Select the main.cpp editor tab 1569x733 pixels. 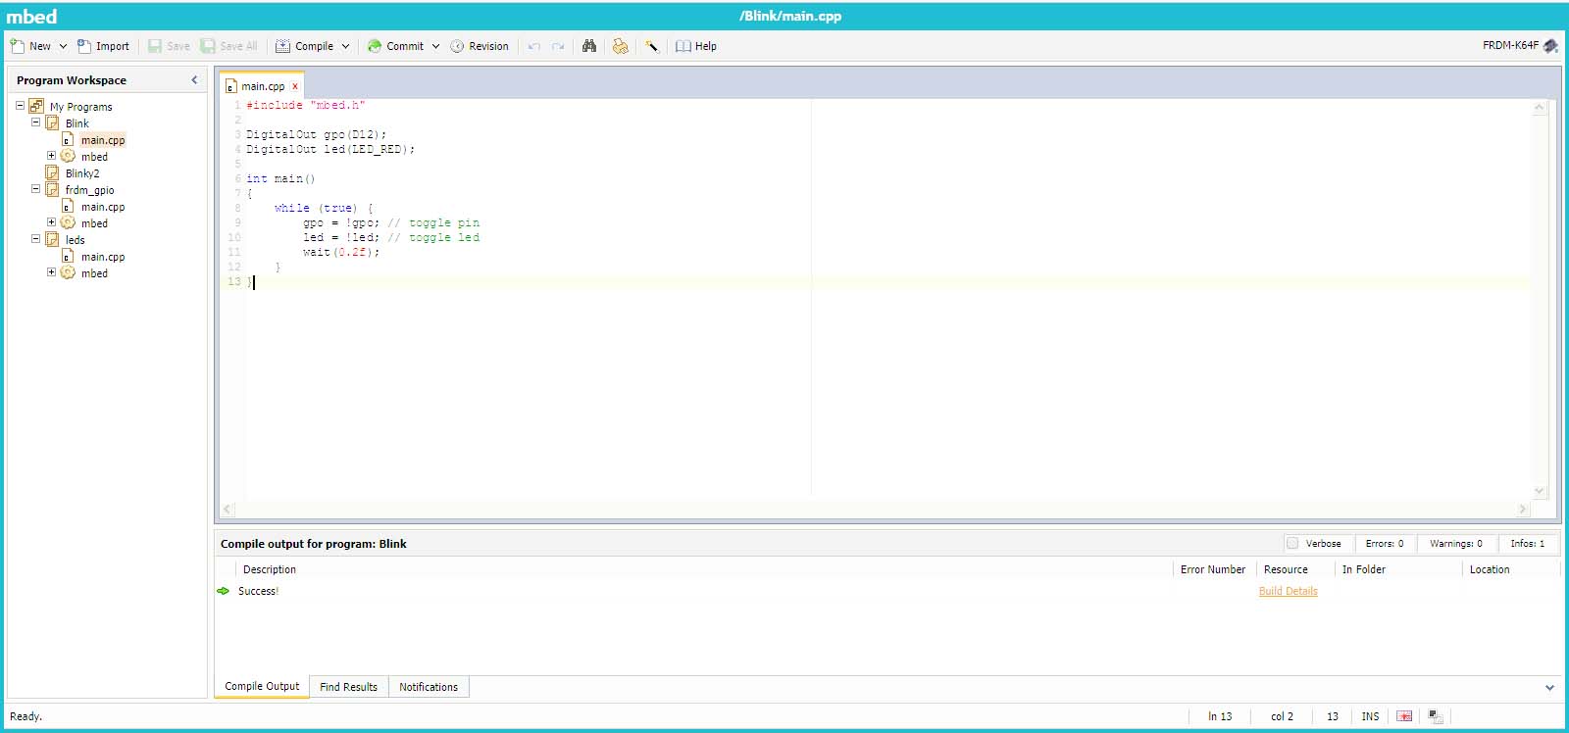262,86
